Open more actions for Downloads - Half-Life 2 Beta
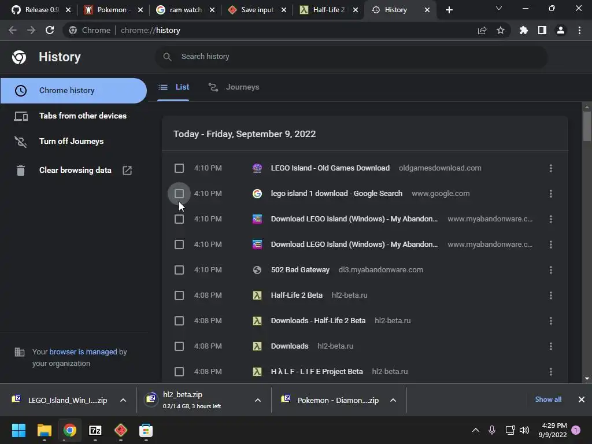The width and height of the screenshot is (592, 444). click(x=551, y=321)
